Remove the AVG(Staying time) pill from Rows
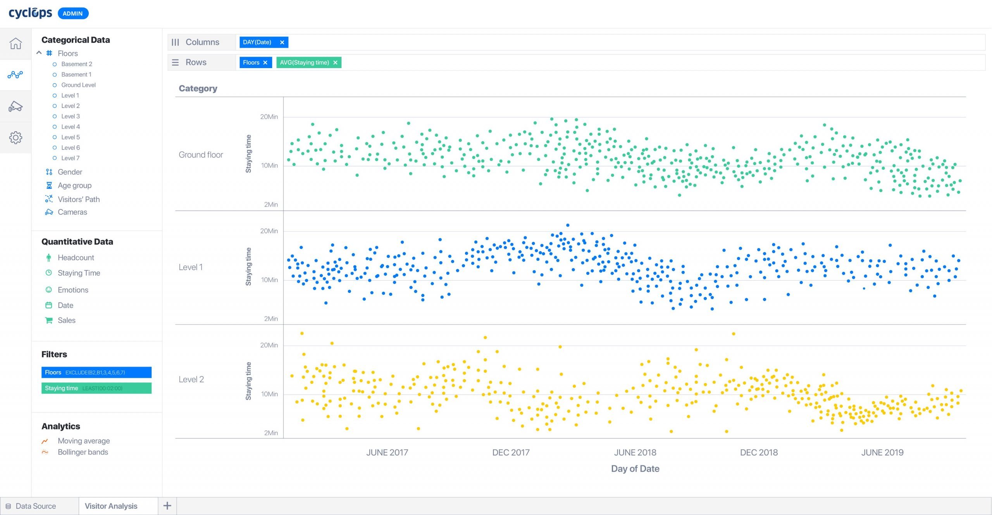 [x=335, y=62]
